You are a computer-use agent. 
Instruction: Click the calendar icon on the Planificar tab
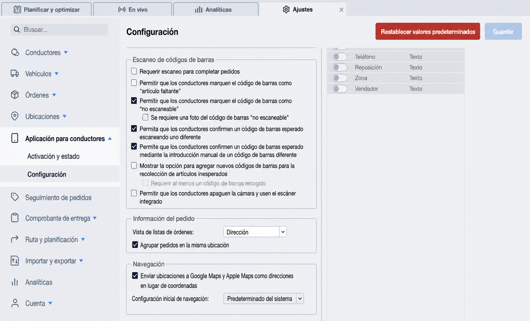point(17,10)
